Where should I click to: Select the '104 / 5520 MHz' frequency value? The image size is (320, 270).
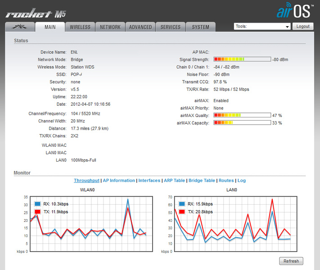(x=86, y=113)
